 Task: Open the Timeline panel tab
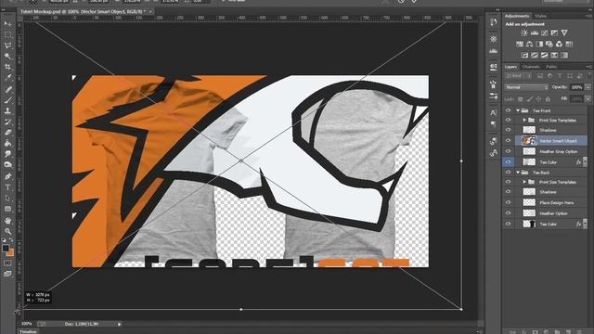click(x=28, y=332)
